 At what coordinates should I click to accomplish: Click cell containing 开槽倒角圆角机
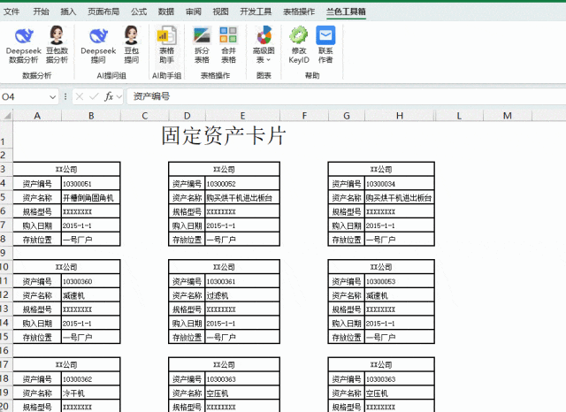coord(90,198)
